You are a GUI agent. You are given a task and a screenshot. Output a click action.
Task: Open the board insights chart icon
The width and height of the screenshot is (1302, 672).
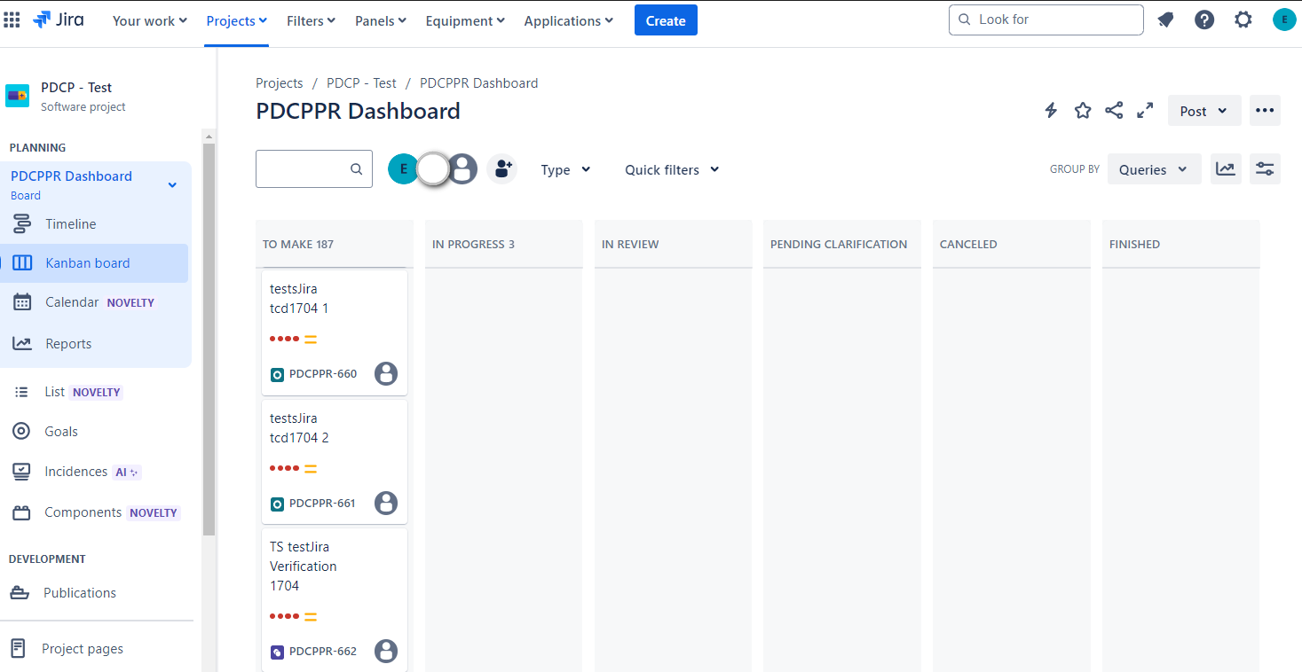click(x=1226, y=168)
